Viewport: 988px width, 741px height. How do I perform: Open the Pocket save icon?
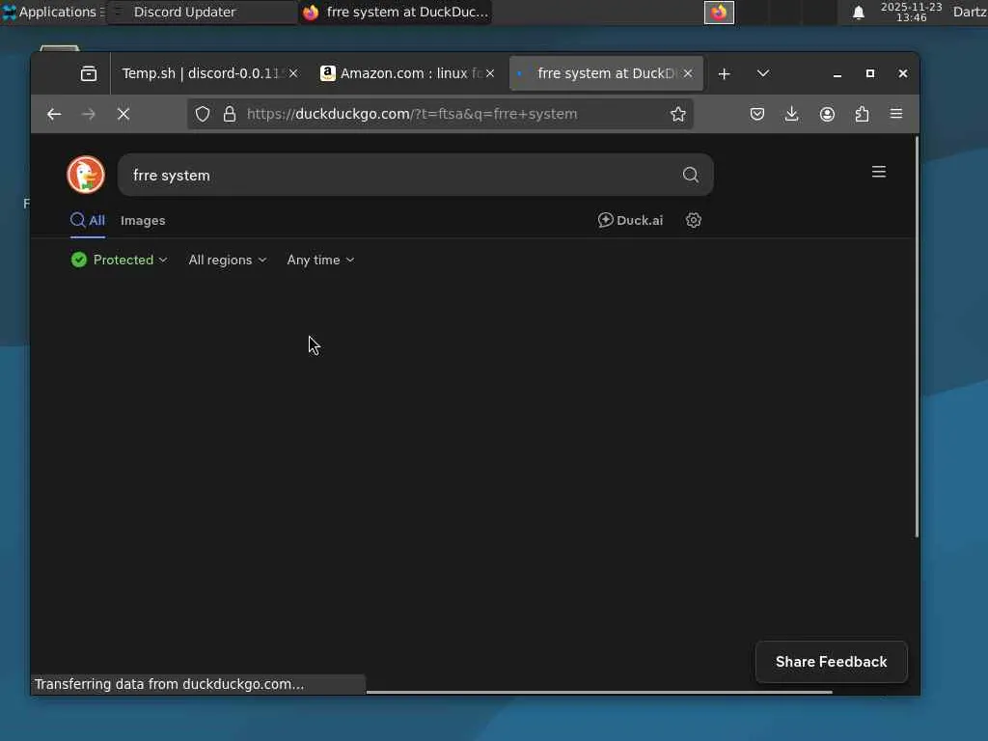point(756,114)
